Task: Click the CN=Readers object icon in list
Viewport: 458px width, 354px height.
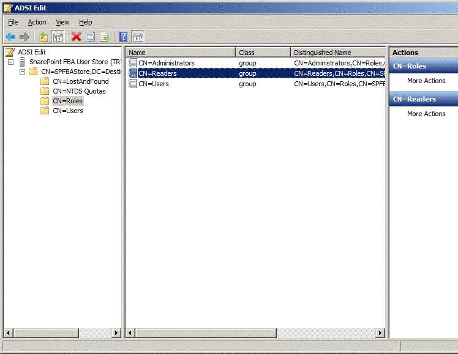Action: click(133, 73)
